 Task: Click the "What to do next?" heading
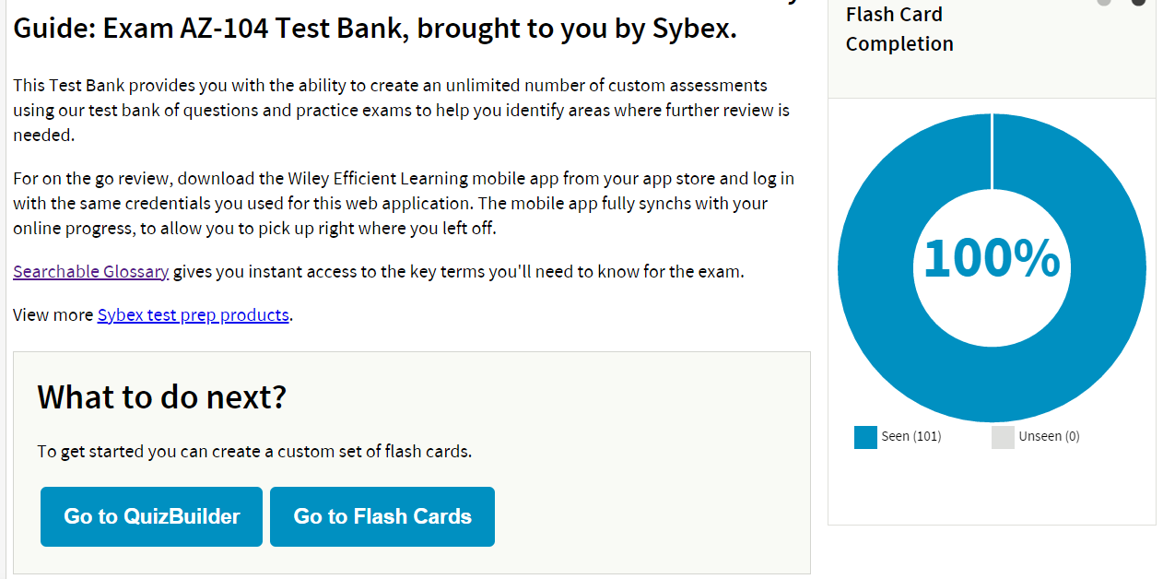(162, 397)
